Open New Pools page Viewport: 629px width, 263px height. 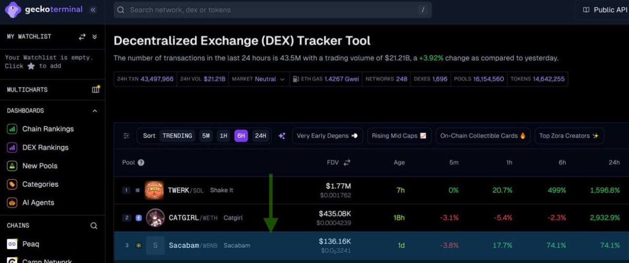40,166
